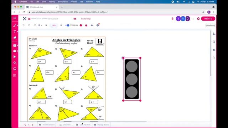
Task: Click the fit-to-screen icon beside board title
Action: [x=25, y=18]
